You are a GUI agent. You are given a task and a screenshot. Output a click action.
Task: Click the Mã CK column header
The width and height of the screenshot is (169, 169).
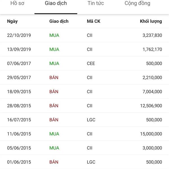[94, 21]
